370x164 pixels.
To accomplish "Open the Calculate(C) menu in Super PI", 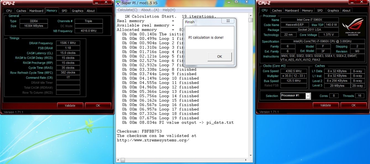I will pos(128,10).
